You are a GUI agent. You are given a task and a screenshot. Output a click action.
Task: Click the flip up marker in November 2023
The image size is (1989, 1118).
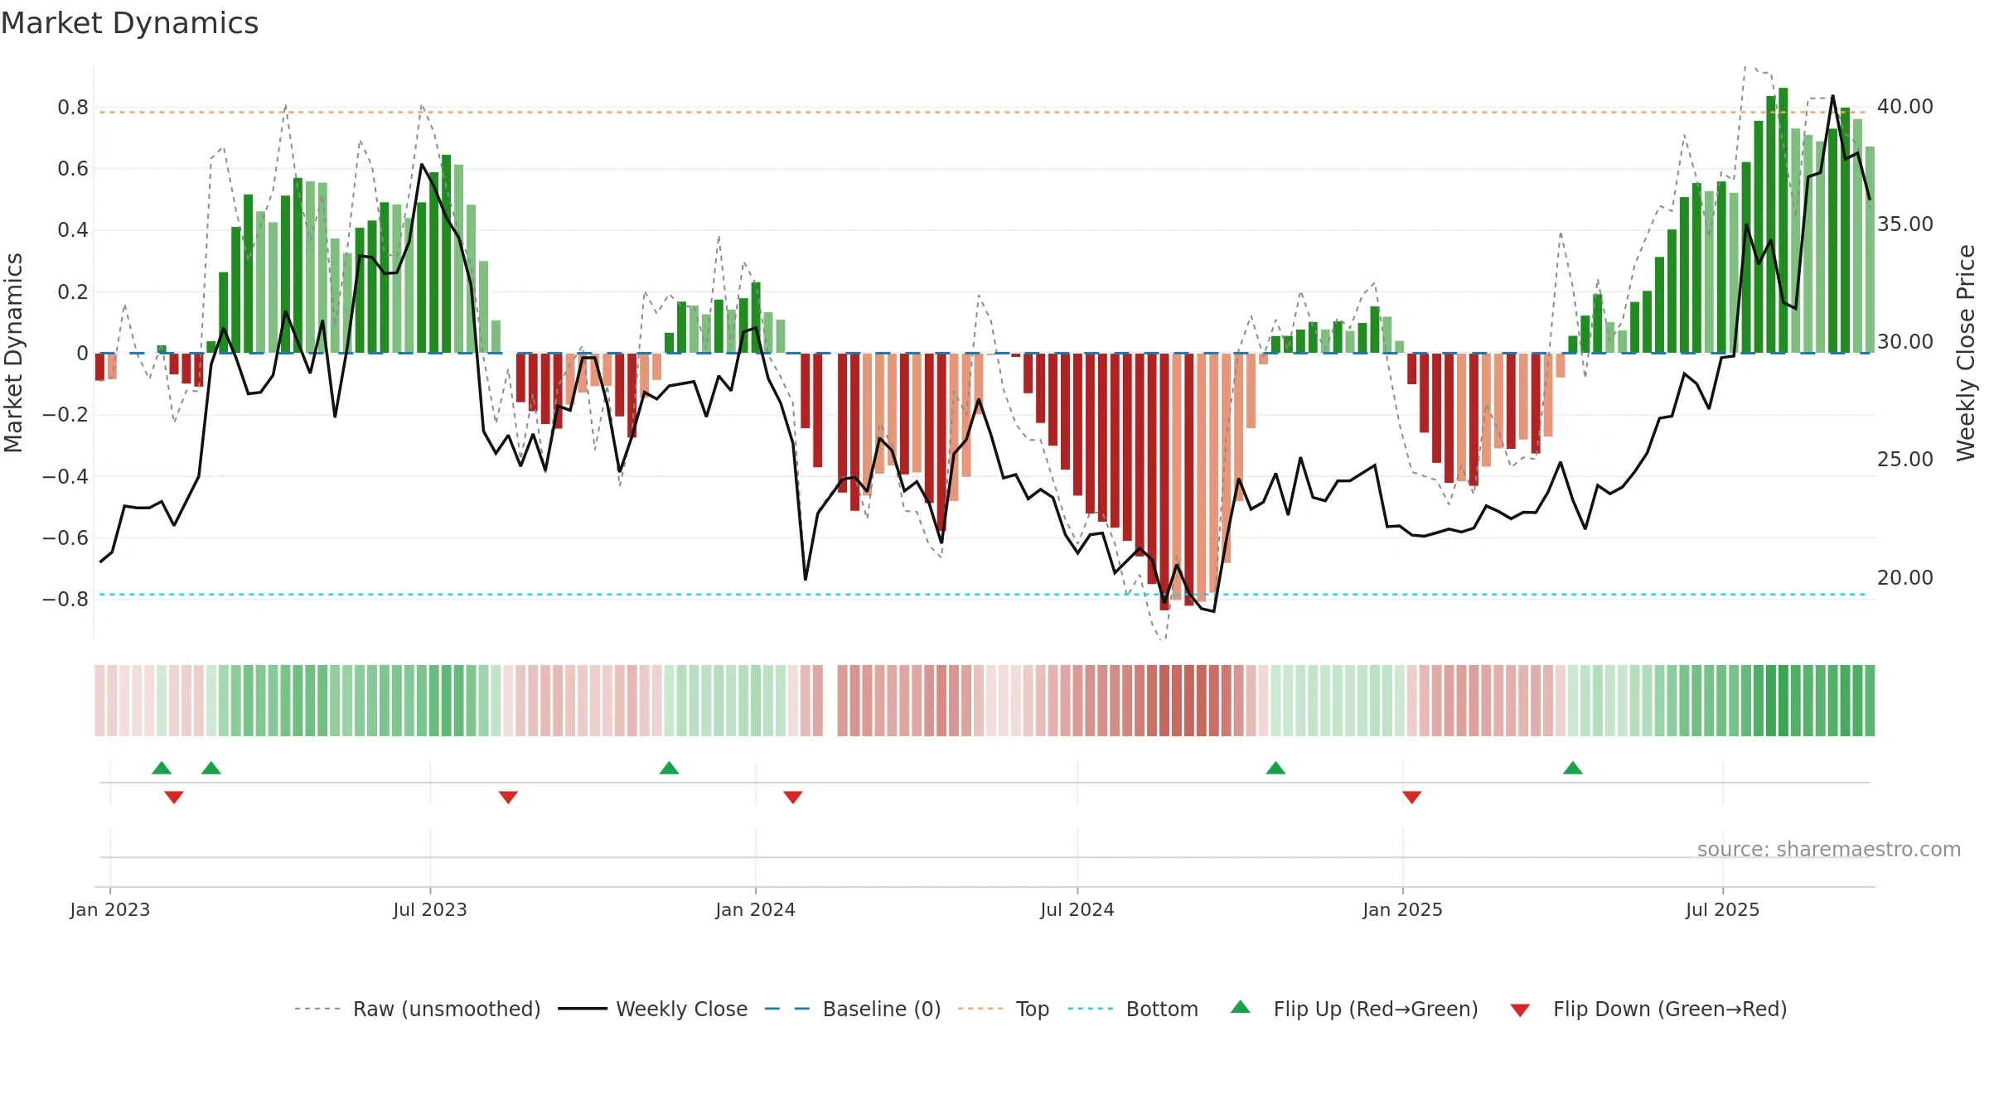click(669, 768)
